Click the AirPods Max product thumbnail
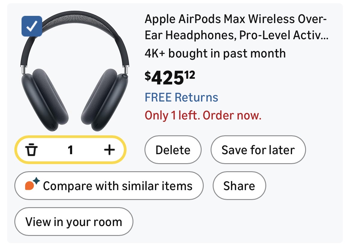This screenshot has height=244, width=350. [x=75, y=72]
